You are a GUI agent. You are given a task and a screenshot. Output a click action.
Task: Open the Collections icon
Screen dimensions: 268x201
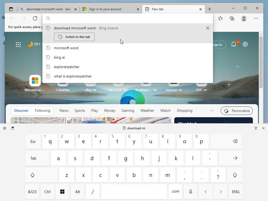tap(232, 18)
